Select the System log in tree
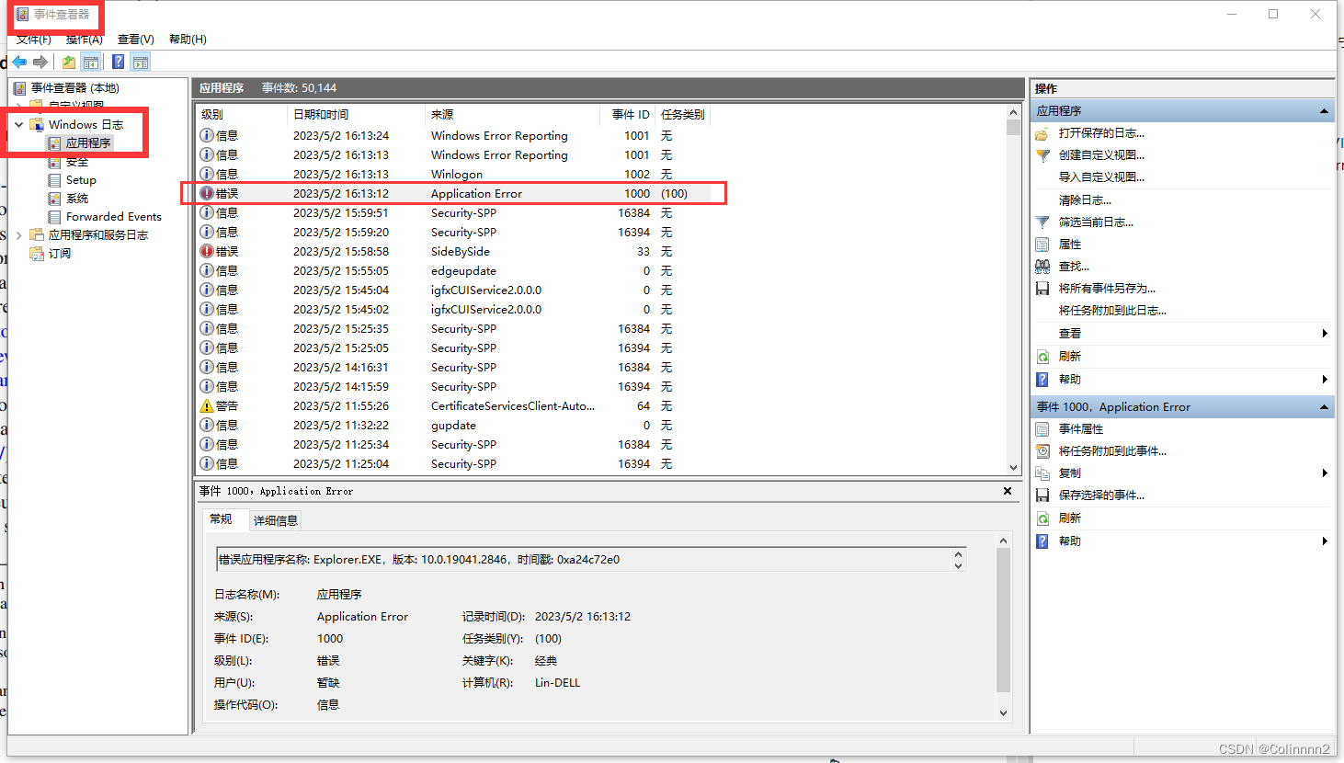Image resolution: width=1344 pixels, height=763 pixels. tap(77, 199)
